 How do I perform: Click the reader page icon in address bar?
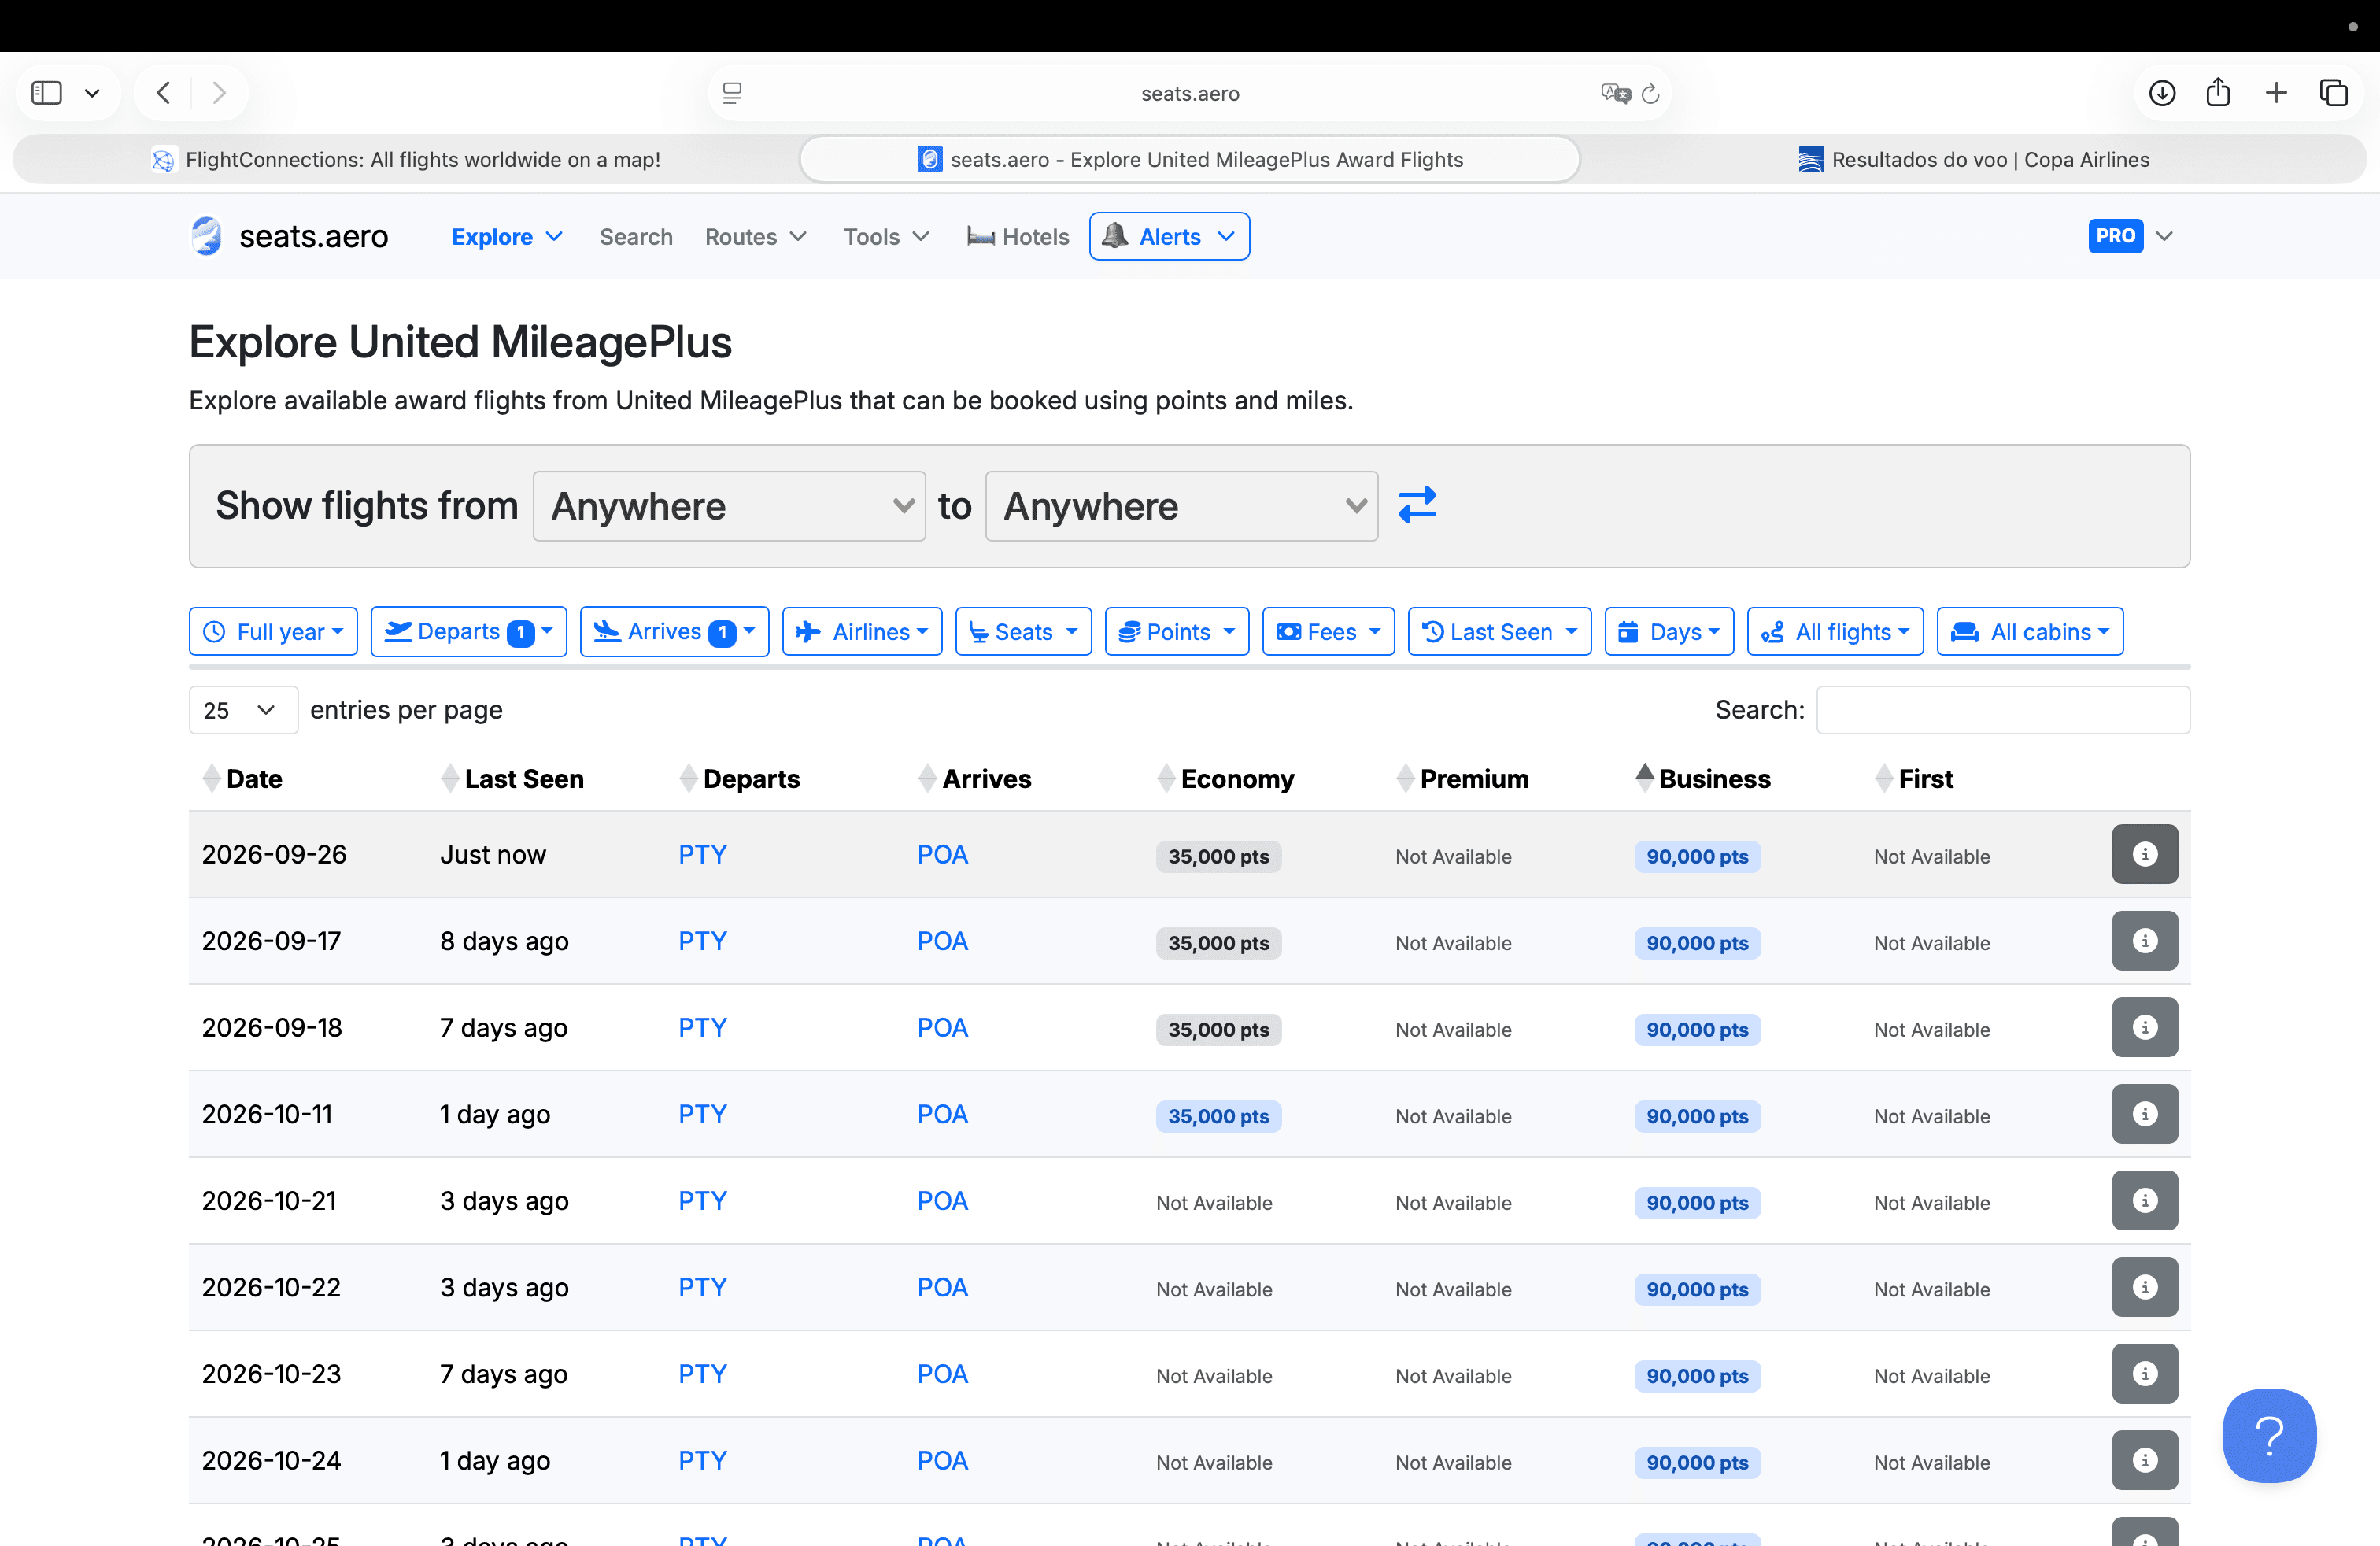tap(732, 93)
